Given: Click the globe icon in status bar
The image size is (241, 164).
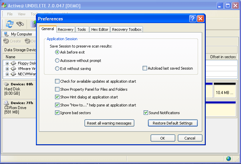Looking at the screenshot, I should [x=229, y=159].
